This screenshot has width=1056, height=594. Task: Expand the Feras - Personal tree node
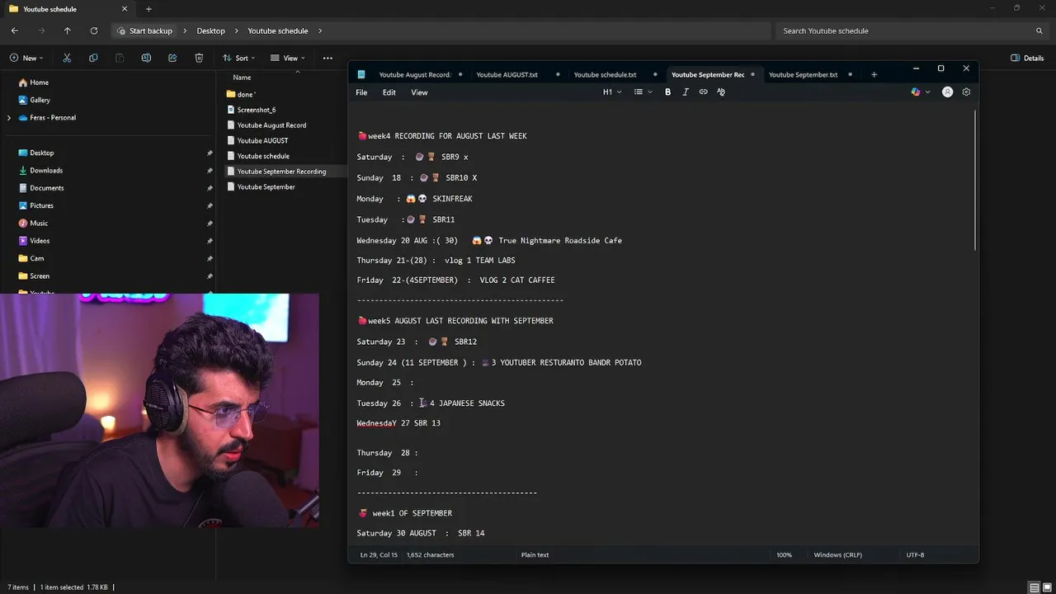pyautogui.click(x=9, y=118)
